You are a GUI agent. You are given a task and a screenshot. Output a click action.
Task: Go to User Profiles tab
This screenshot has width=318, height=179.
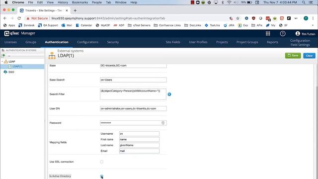(x=198, y=42)
